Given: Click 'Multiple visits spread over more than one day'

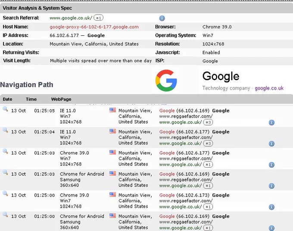Looking at the screenshot, I should pos(101,61).
